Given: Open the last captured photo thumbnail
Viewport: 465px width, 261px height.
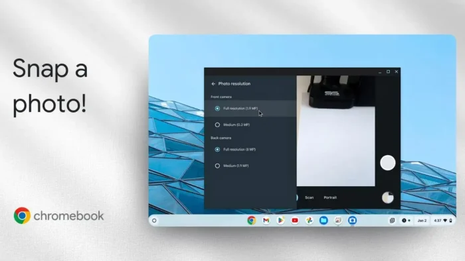Looking at the screenshot, I should 387,198.
